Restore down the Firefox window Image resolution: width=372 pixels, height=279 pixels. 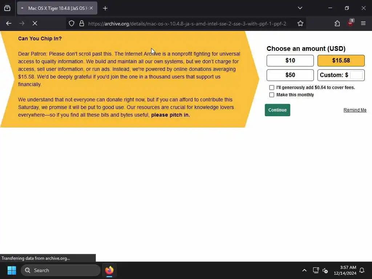coord(347,8)
